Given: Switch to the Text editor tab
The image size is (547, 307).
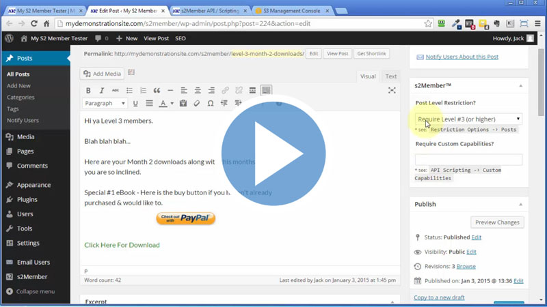Looking at the screenshot, I should coord(390,76).
